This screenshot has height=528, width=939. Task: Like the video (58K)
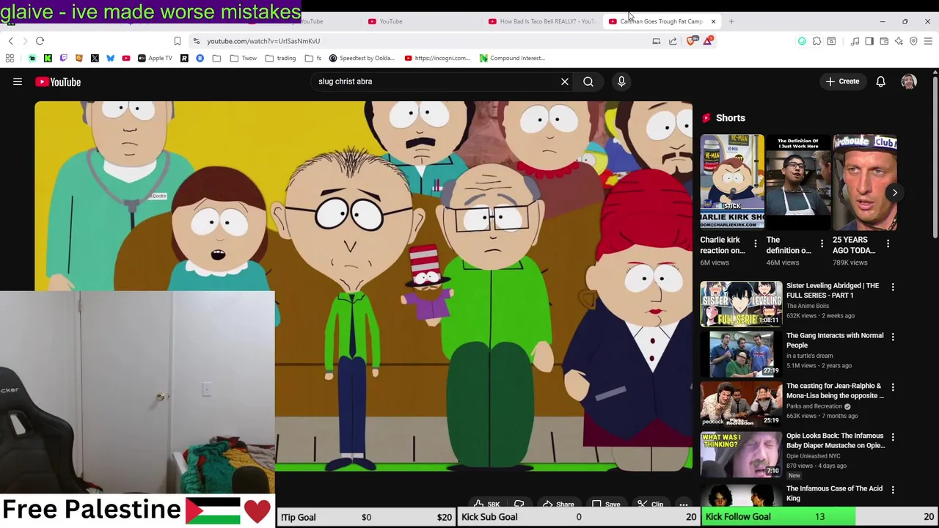486,505
